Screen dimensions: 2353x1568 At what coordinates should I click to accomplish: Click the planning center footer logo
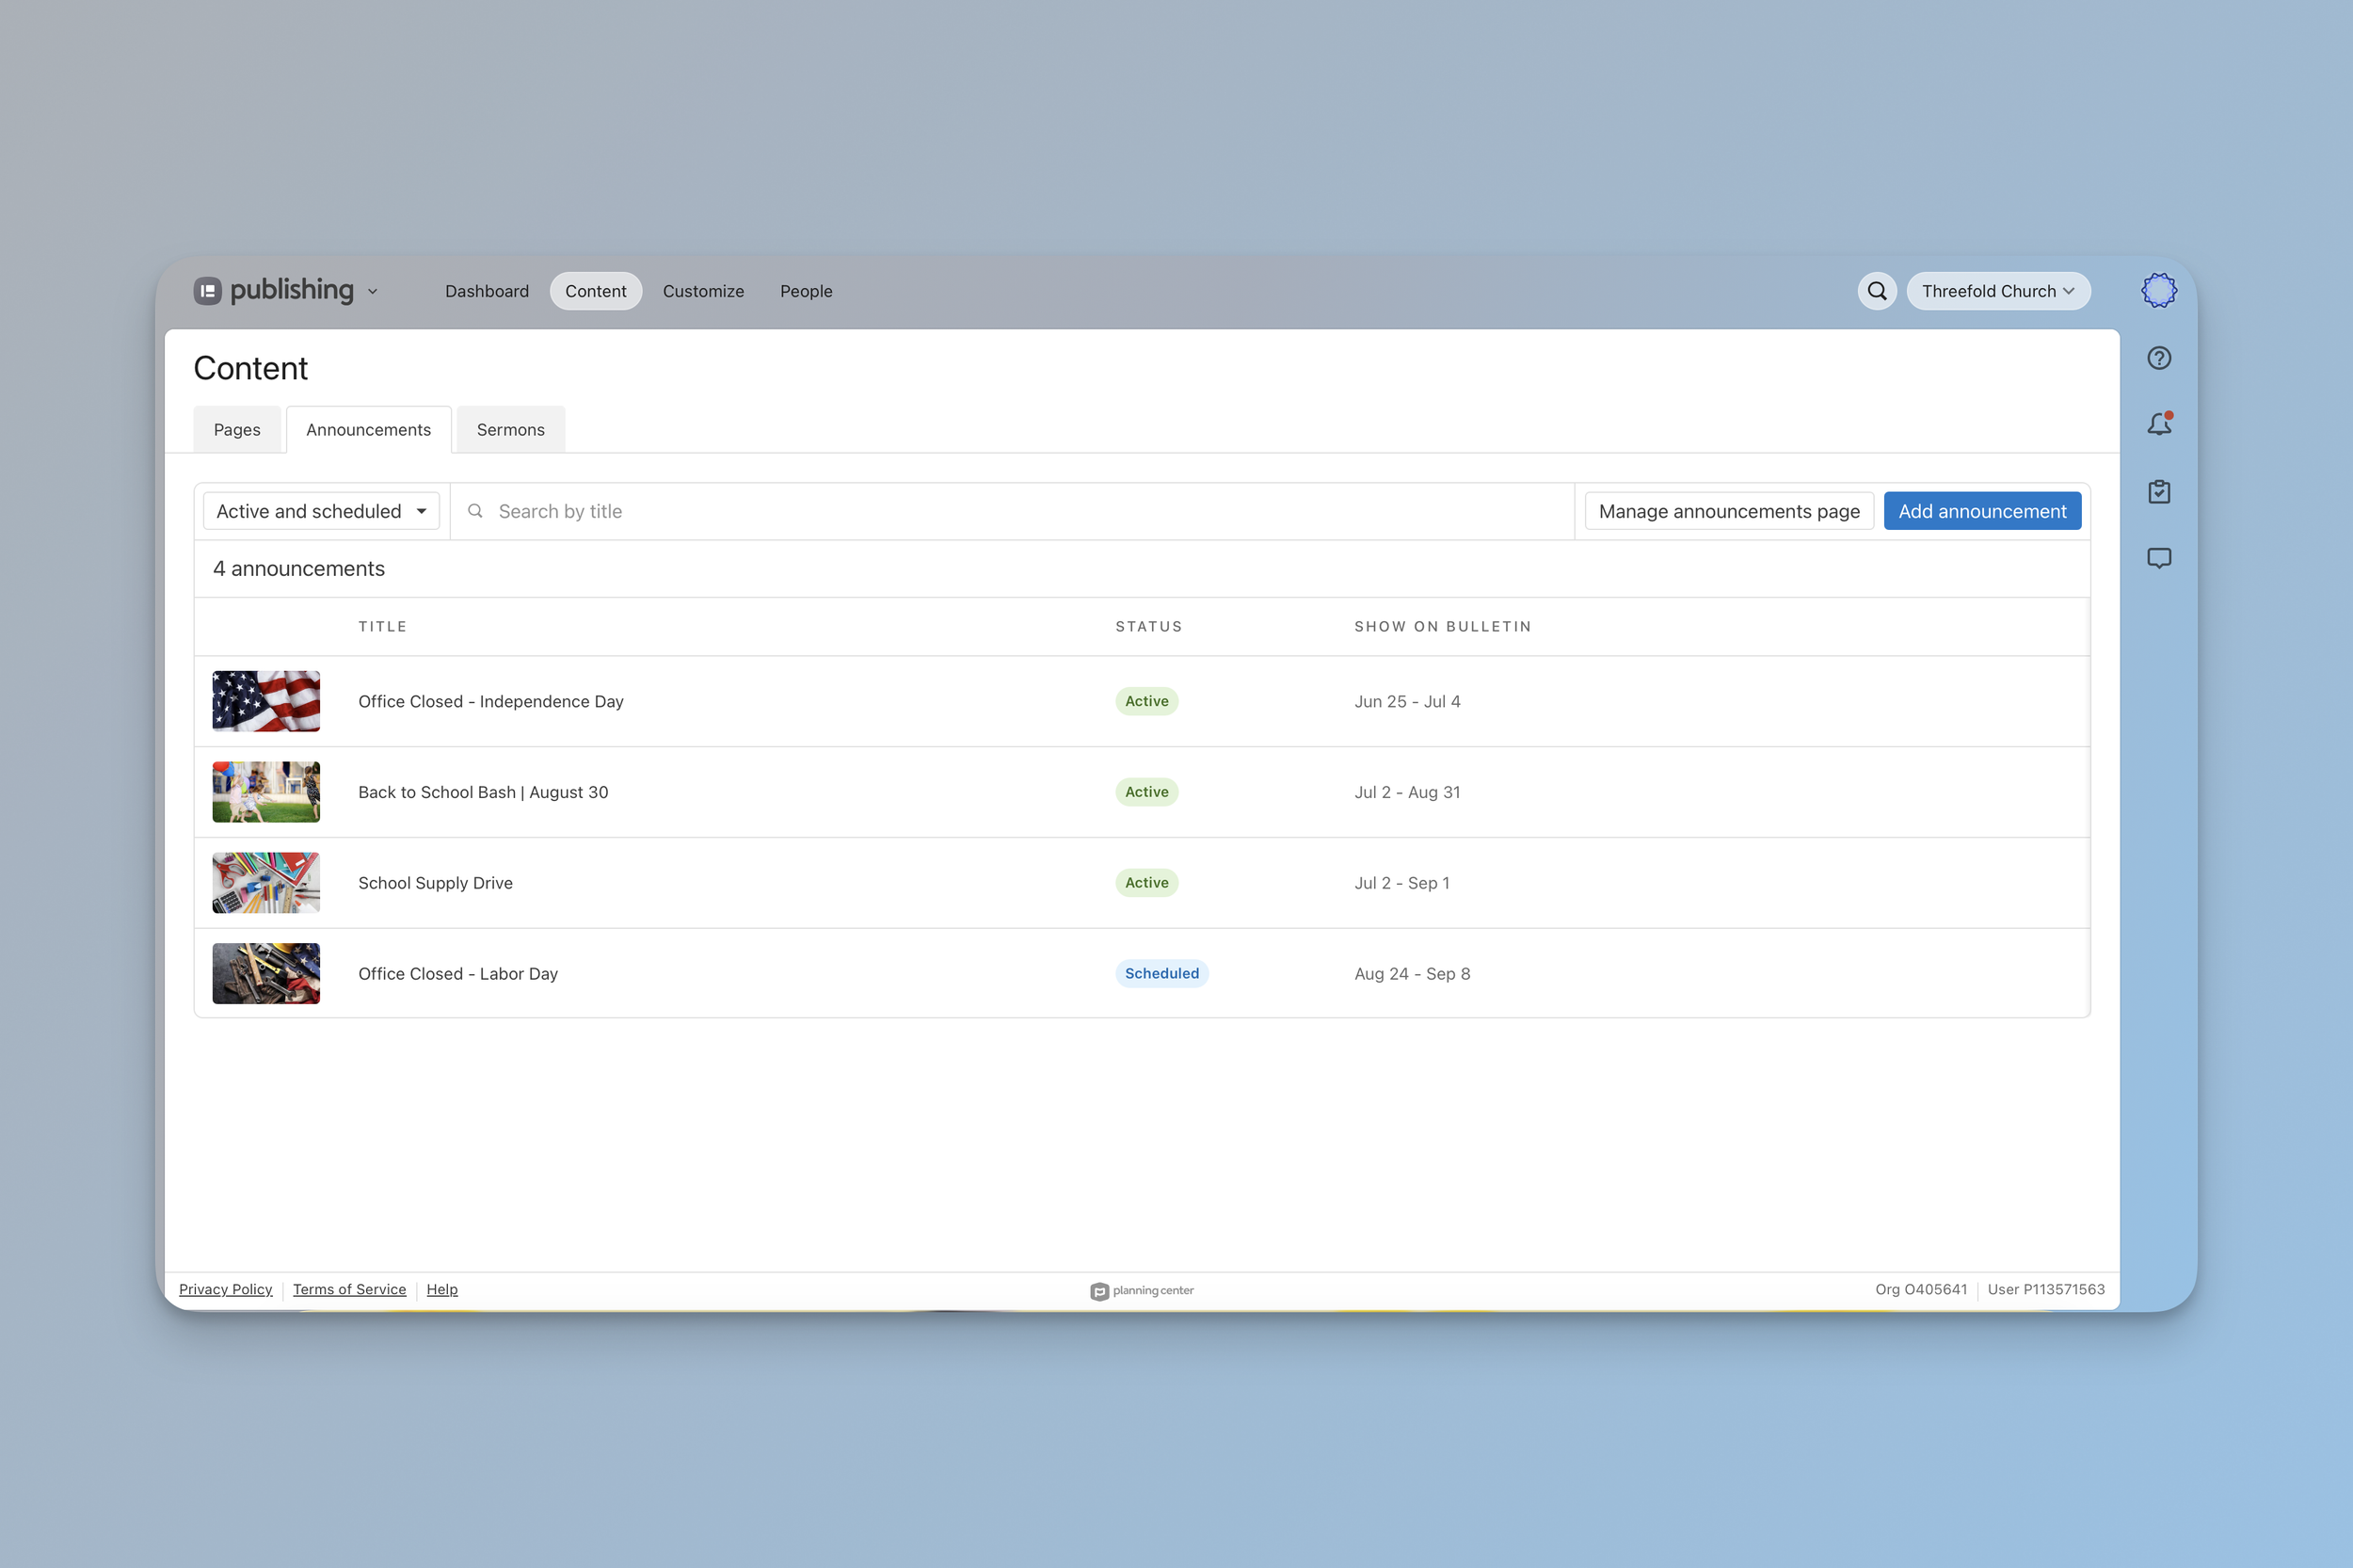1142,1291
